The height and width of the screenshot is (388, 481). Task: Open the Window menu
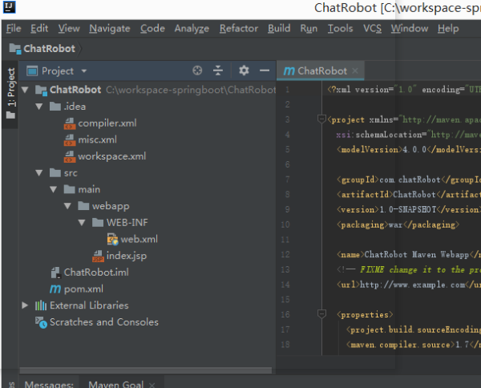[x=409, y=29]
